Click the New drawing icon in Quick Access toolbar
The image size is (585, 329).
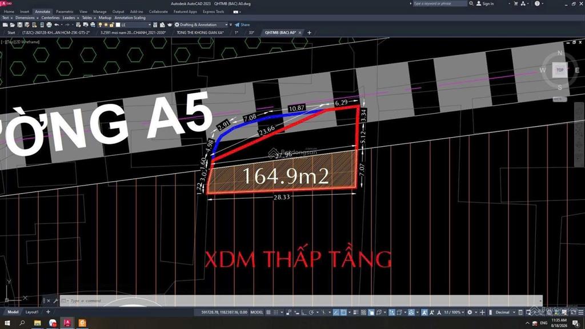point(5,25)
